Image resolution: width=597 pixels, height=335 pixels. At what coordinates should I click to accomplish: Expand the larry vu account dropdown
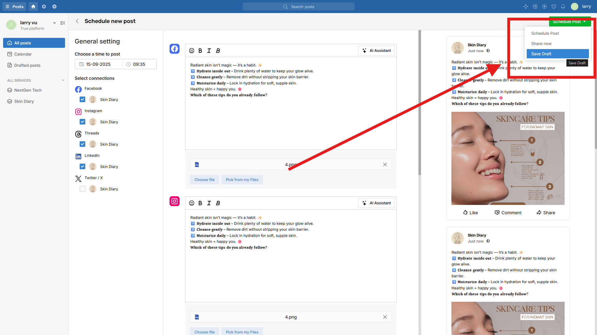[x=54, y=23]
